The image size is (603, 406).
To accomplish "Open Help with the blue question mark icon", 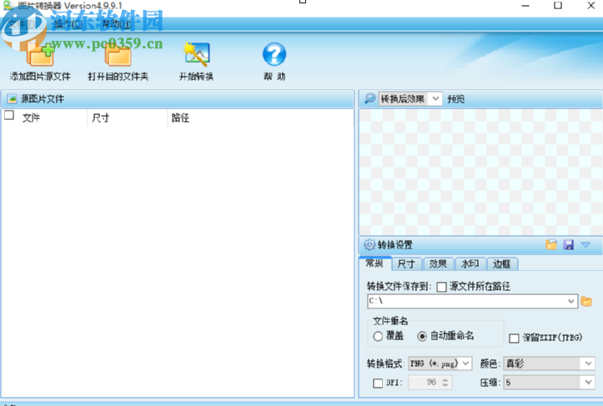I will (x=274, y=54).
